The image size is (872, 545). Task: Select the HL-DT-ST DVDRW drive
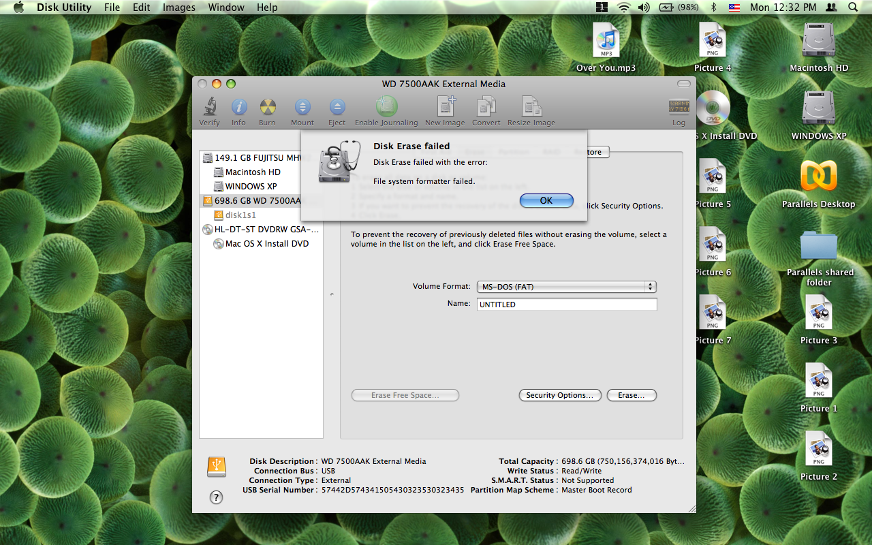[261, 229]
